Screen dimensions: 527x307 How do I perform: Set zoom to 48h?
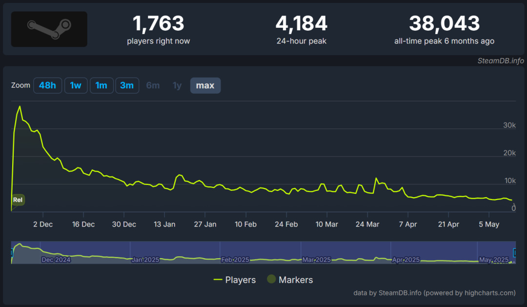[47, 85]
